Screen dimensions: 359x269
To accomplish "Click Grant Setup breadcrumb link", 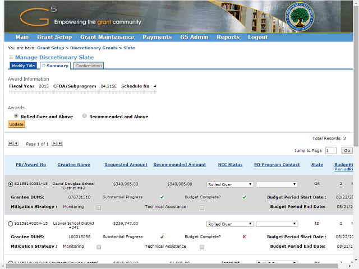I will point(50,48).
